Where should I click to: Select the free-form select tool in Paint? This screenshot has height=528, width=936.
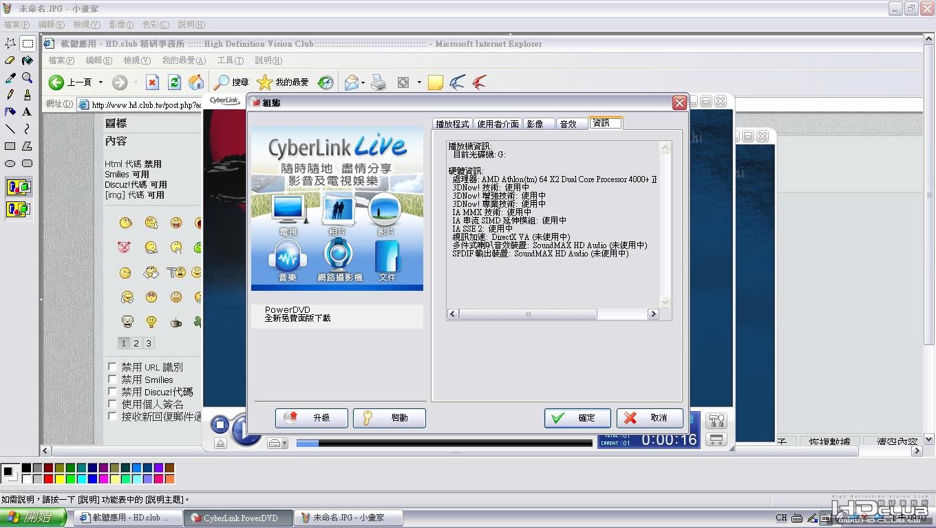click(x=10, y=43)
